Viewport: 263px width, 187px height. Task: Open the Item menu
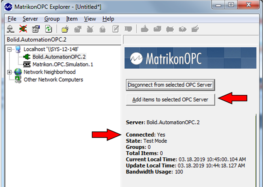72,19
